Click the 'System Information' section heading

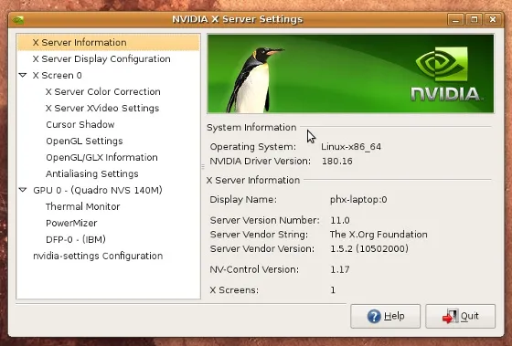(251, 128)
